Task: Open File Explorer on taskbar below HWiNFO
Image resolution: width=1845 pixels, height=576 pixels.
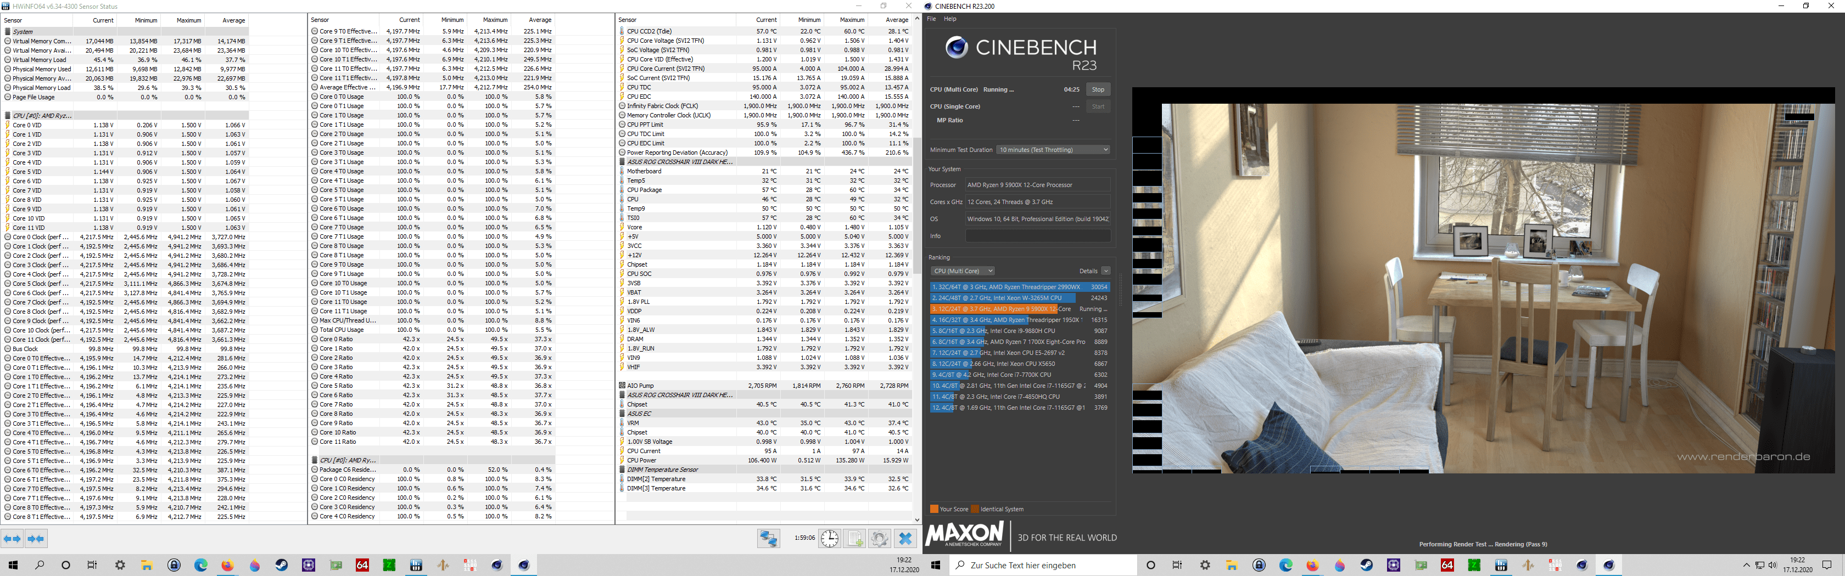Action: click(147, 565)
